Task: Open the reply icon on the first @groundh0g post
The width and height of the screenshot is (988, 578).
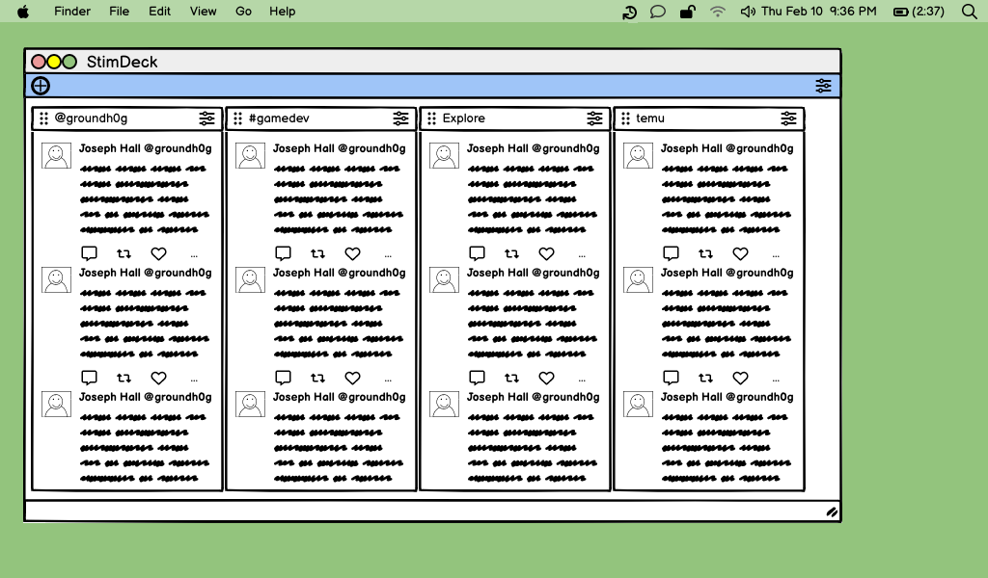Action: (x=90, y=252)
